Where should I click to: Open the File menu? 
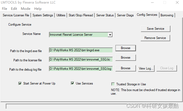pyautogui.click(x=5, y=9)
